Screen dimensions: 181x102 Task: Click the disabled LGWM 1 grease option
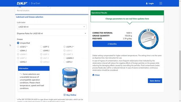coord(18,54)
